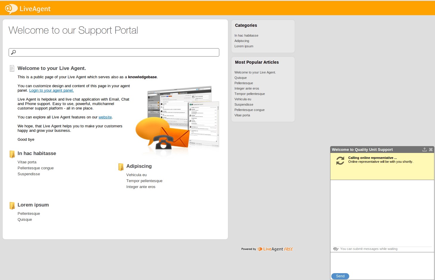This screenshot has height=280, width=435.
Task: Click the bold knowledgebase word
Action: [x=142, y=77]
